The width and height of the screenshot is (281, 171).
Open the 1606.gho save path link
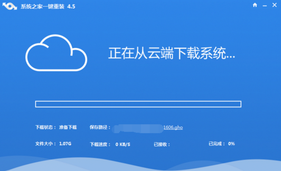coord(173,127)
